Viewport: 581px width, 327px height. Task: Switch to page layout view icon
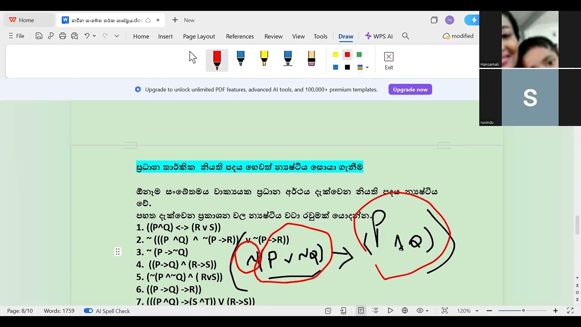tap(361, 311)
